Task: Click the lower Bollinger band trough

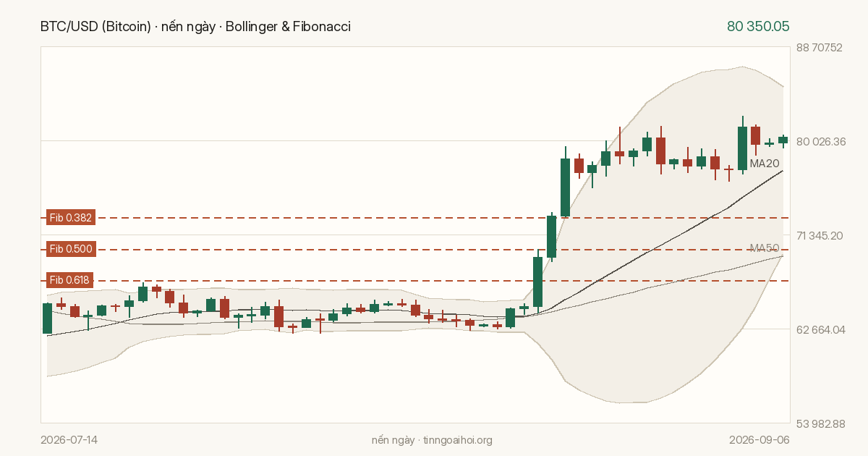Action: pos(622,402)
